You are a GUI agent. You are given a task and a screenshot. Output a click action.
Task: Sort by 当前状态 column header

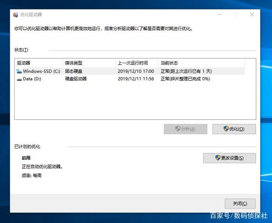(201, 63)
